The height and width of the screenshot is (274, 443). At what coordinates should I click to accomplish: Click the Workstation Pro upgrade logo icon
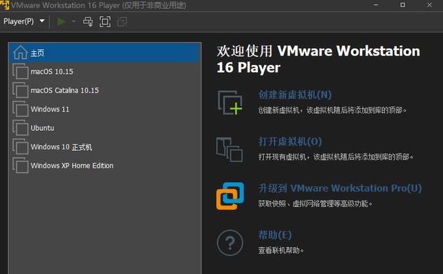pos(230,196)
